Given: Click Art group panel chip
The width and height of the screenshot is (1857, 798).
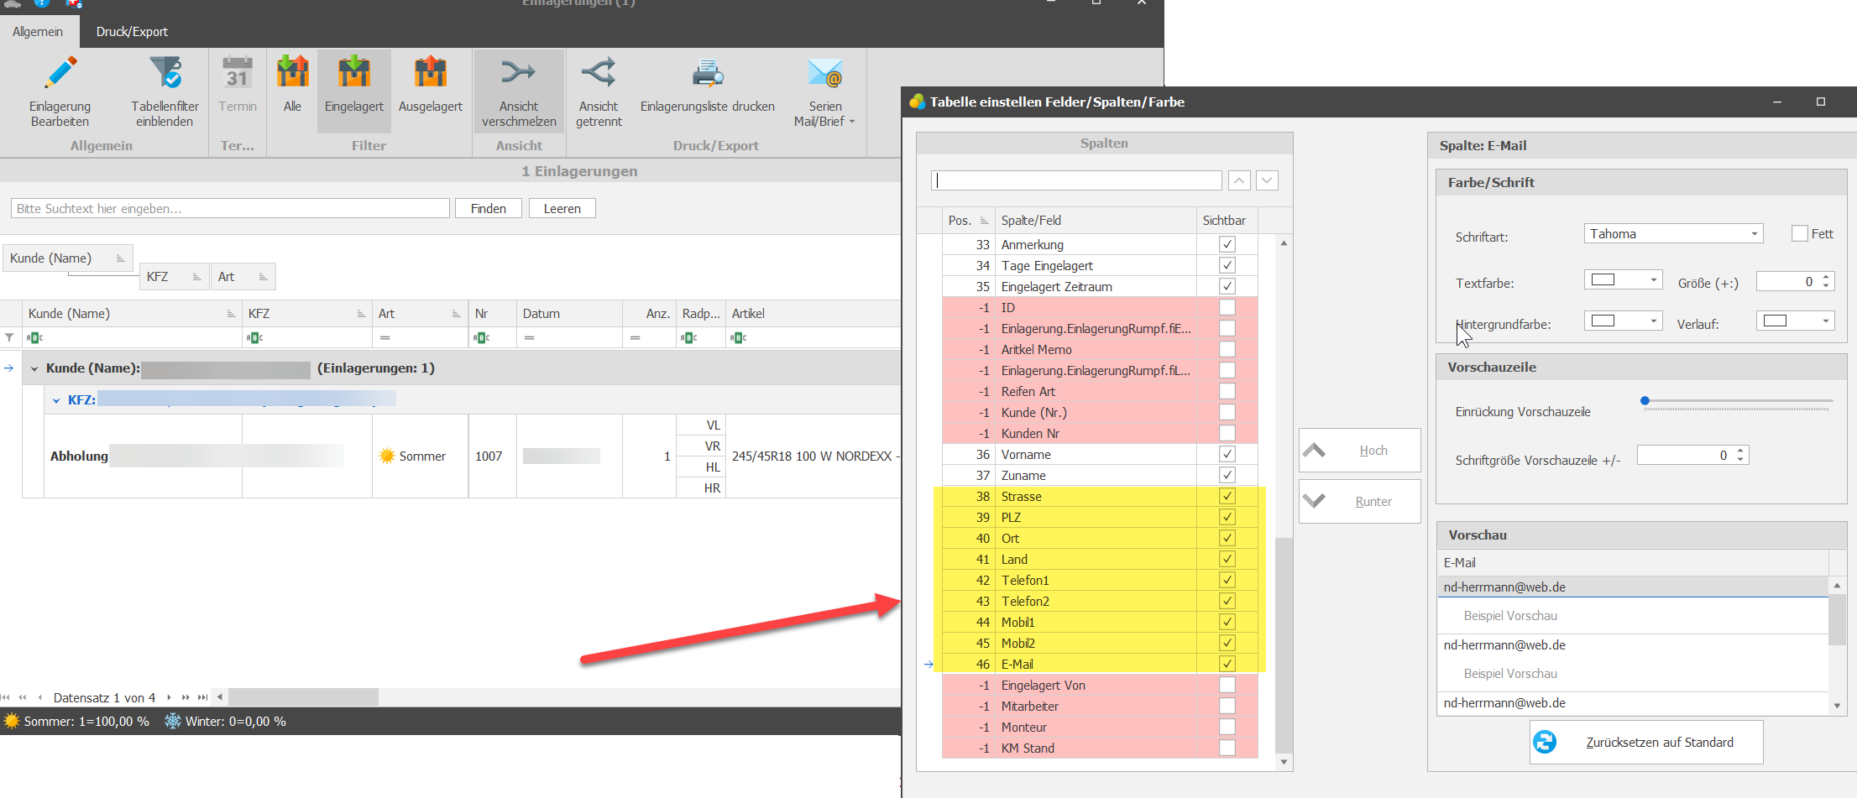Looking at the screenshot, I should (x=243, y=277).
